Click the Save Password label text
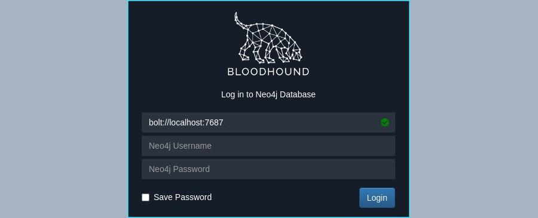538x218 pixels. click(182, 198)
